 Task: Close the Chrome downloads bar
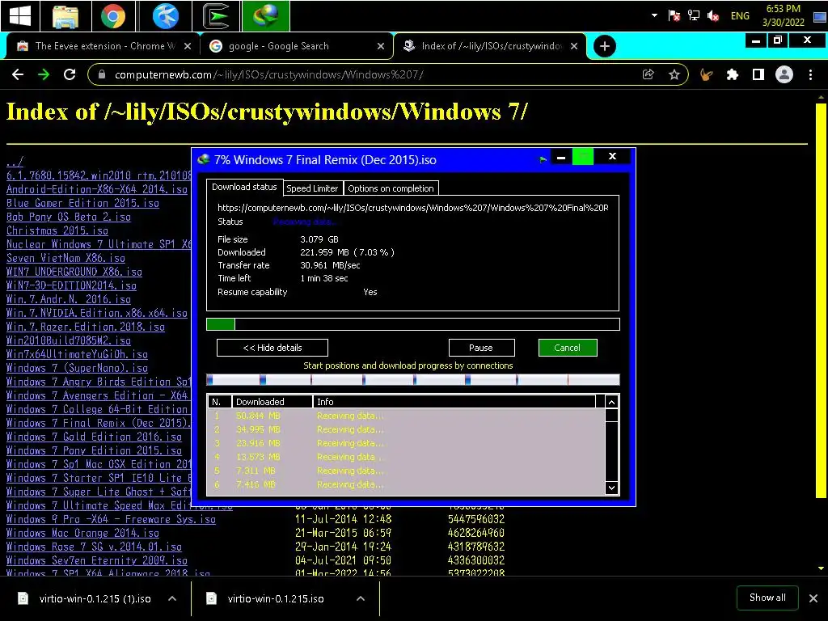click(x=813, y=598)
